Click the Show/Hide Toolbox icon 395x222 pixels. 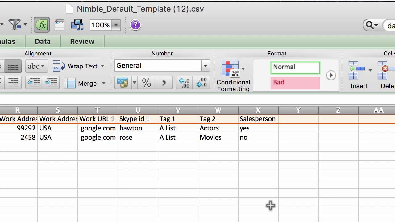[x=60, y=25]
